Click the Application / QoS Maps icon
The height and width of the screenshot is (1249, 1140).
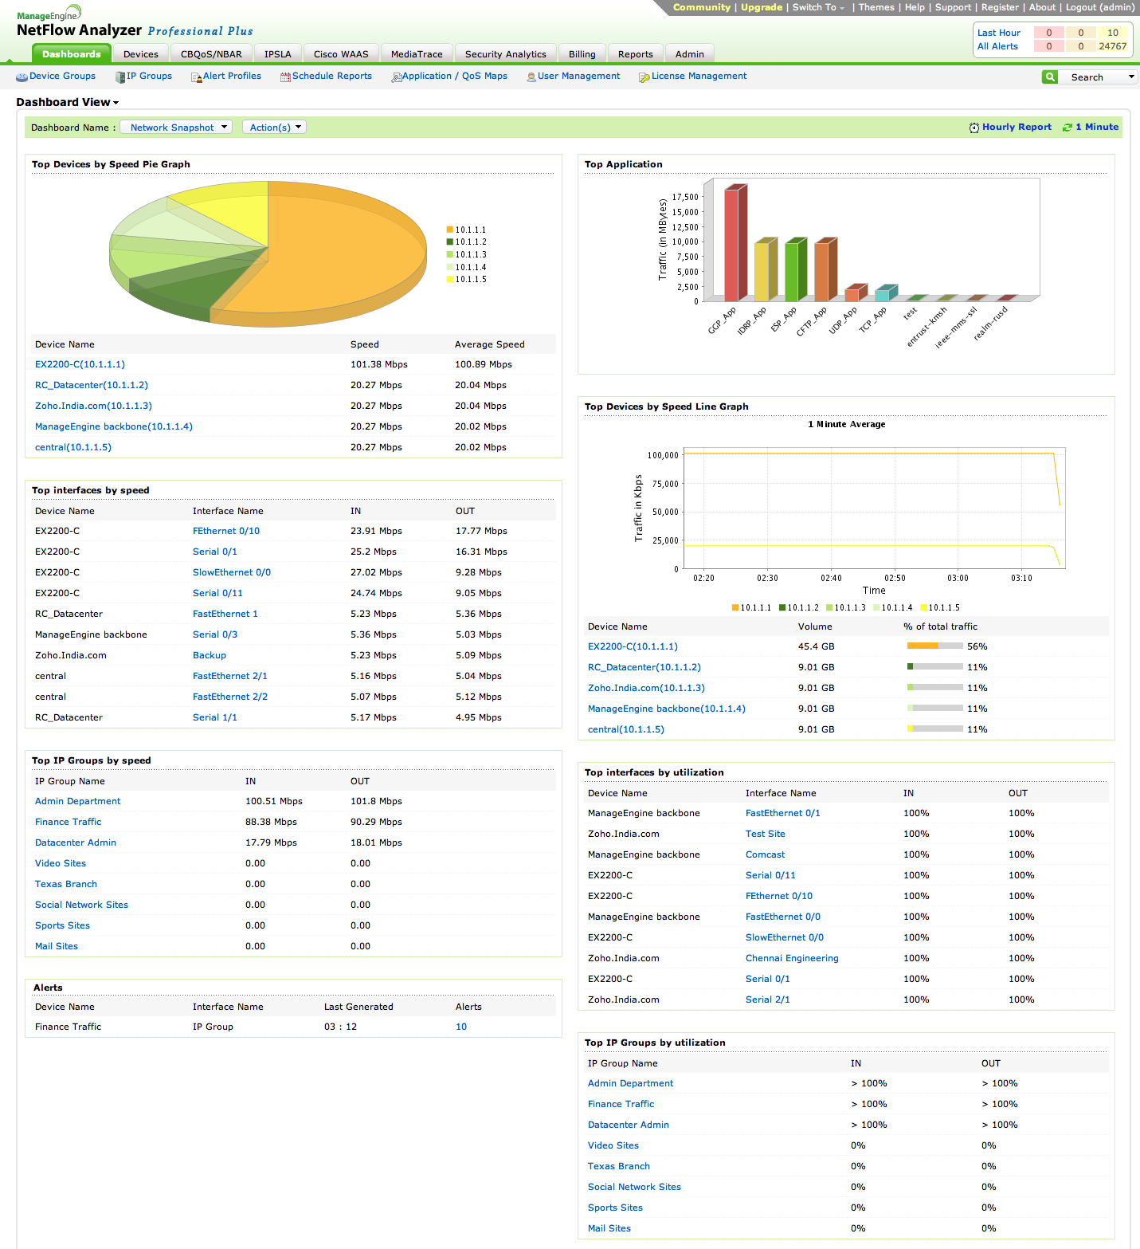point(396,77)
